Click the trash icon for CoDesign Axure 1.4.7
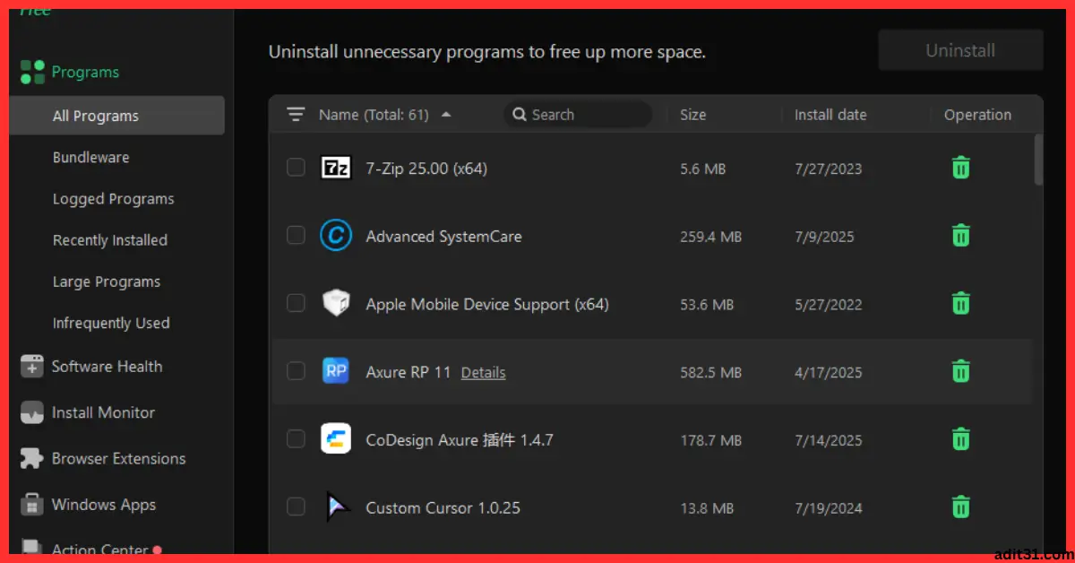 pyautogui.click(x=960, y=439)
